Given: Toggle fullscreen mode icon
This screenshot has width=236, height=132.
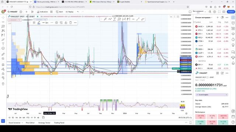Looking at the screenshot, I should click(219, 12).
